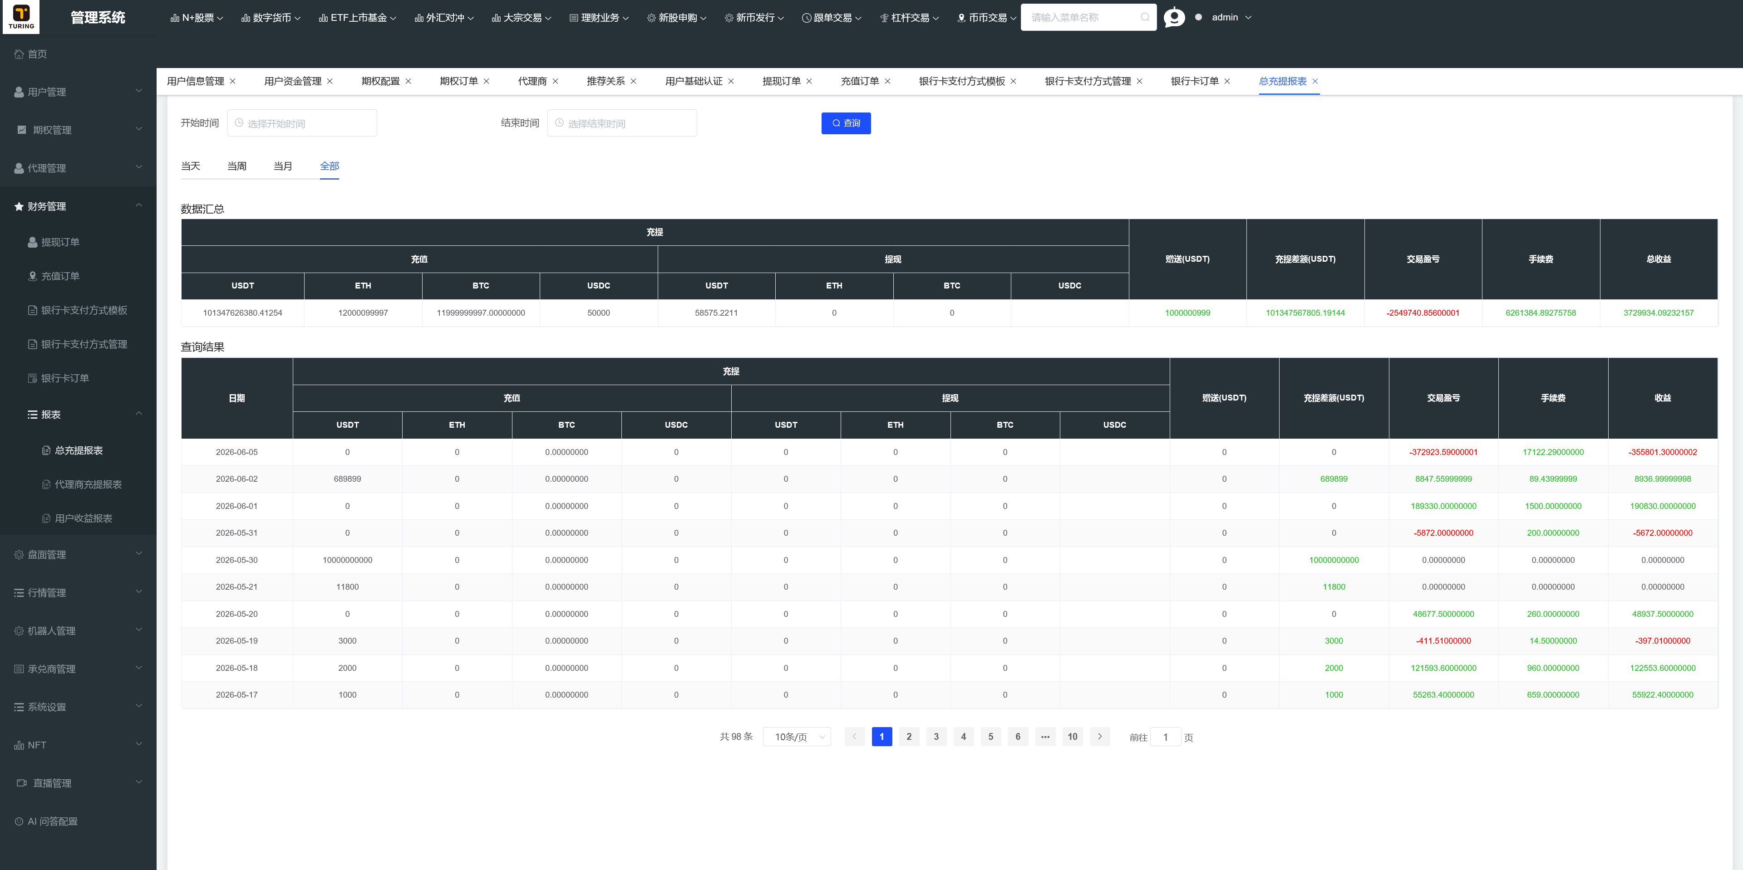
Task: Collapse the 财务管理 sidebar section
Action: (78, 206)
